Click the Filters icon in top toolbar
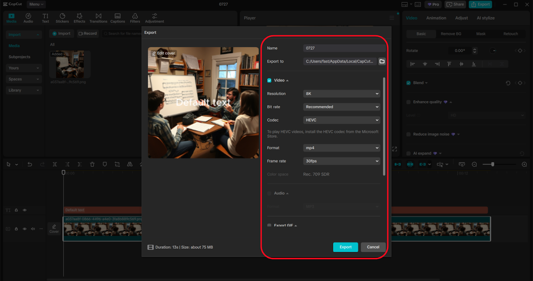 (x=135, y=18)
